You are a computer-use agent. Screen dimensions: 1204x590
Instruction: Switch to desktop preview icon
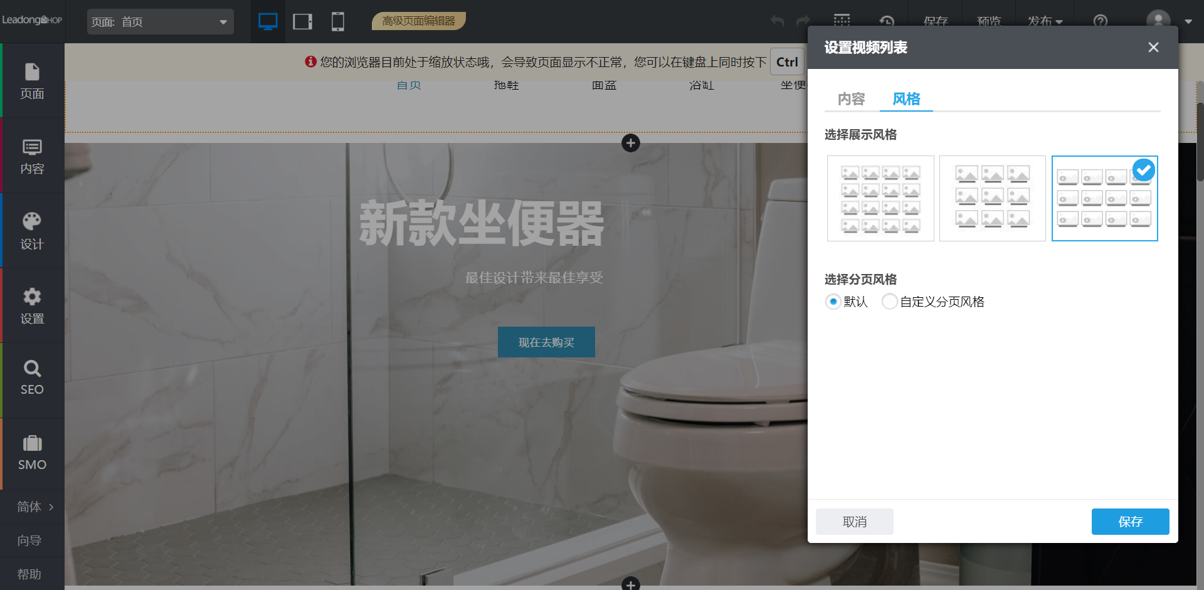pos(268,22)
